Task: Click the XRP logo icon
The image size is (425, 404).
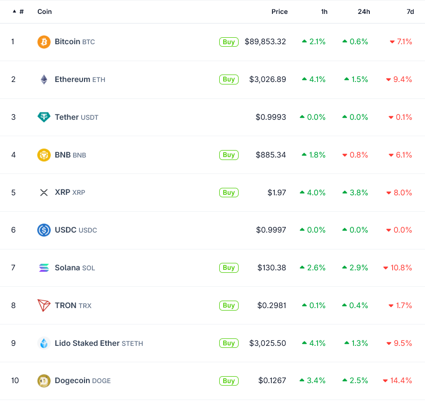Action: click(x=44, y=192)
